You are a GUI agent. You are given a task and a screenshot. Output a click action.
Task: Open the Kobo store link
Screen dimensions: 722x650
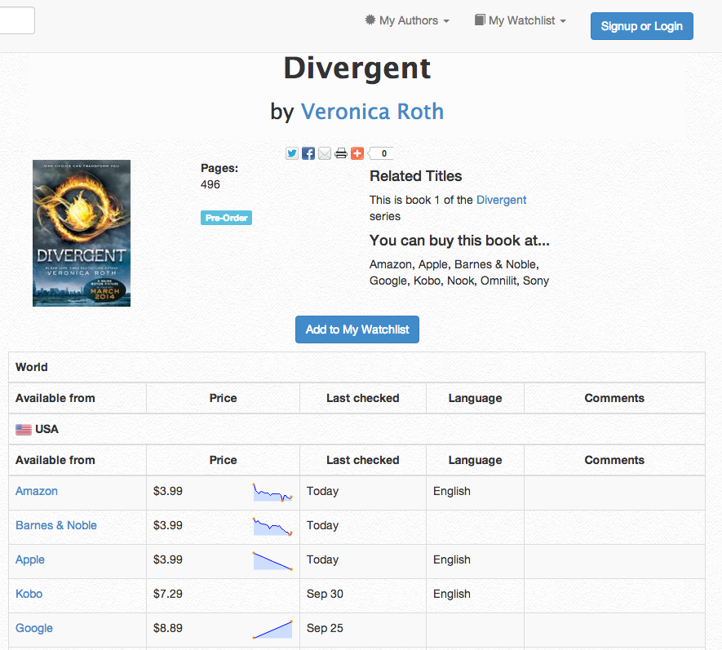pyautogui.click(x=29, y=594)
